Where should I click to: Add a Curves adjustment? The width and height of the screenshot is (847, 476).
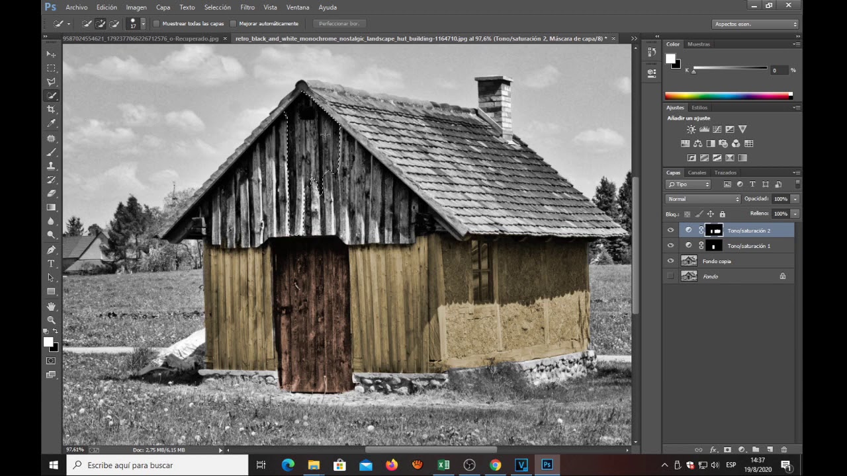pos(717,130)
